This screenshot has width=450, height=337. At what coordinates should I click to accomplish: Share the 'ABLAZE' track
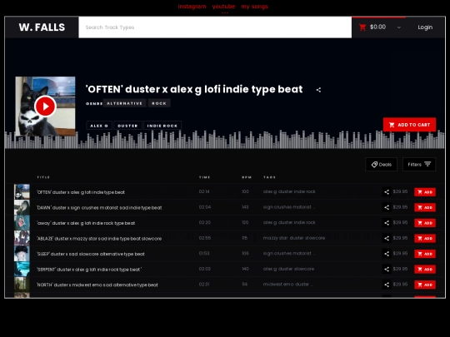click(387, 239)
